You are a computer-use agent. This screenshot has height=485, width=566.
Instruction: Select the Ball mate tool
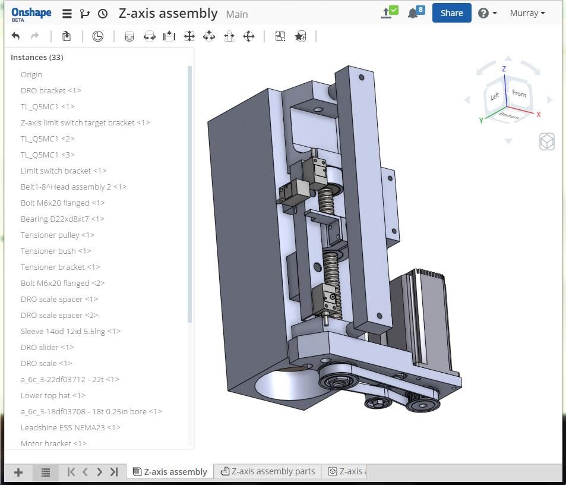(x=249, y=36)
